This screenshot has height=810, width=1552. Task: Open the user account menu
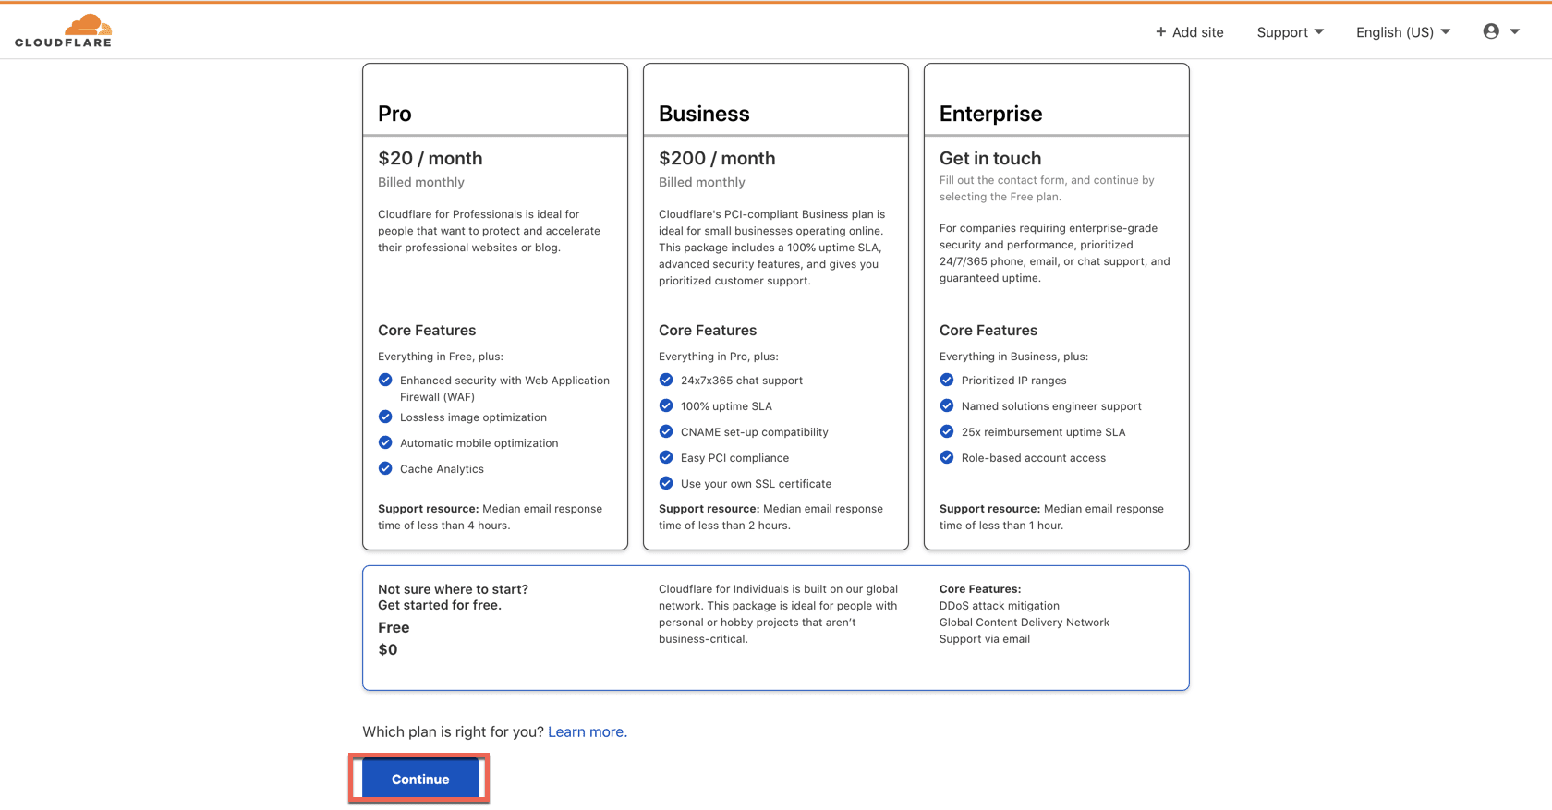click(1501, 31)
